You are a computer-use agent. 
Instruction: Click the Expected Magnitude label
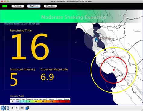[54, 69]
